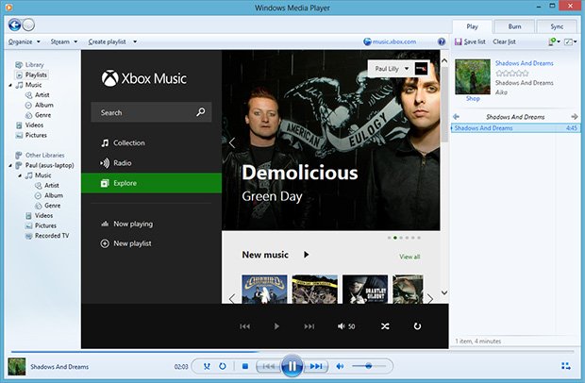Pause playback with the blue pause button
585x383 pixels.
click(292, 366)
